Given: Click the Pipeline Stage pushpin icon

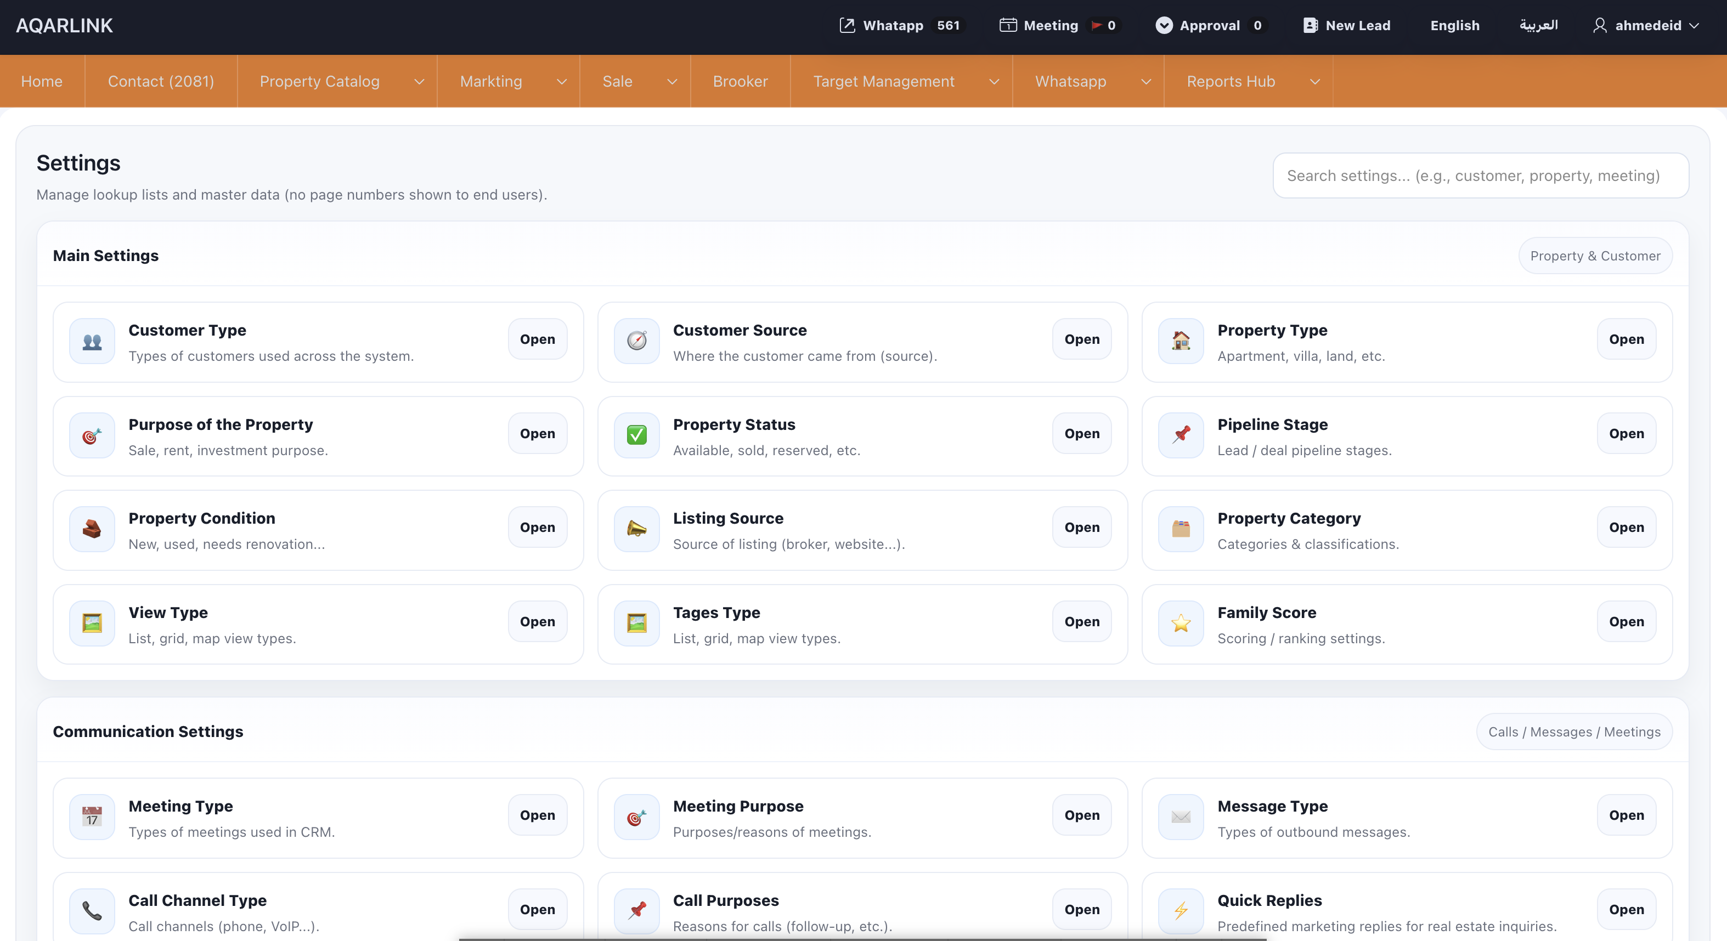Looking at the screenshot, I should click(x=1181, y=435).
